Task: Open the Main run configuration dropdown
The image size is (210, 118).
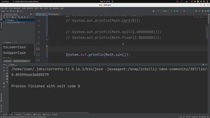Action: pos(165,11)
